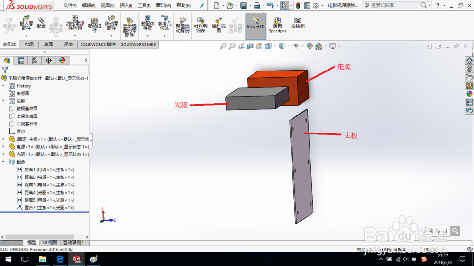Click Update Speedpak tool
The image size is (474, 266).
click(x=277, y=25)
